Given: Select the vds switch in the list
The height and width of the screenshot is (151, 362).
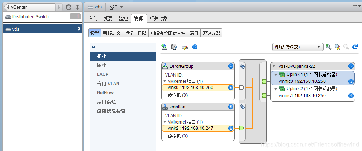Looking at the screenshot, I should [43, 29].
